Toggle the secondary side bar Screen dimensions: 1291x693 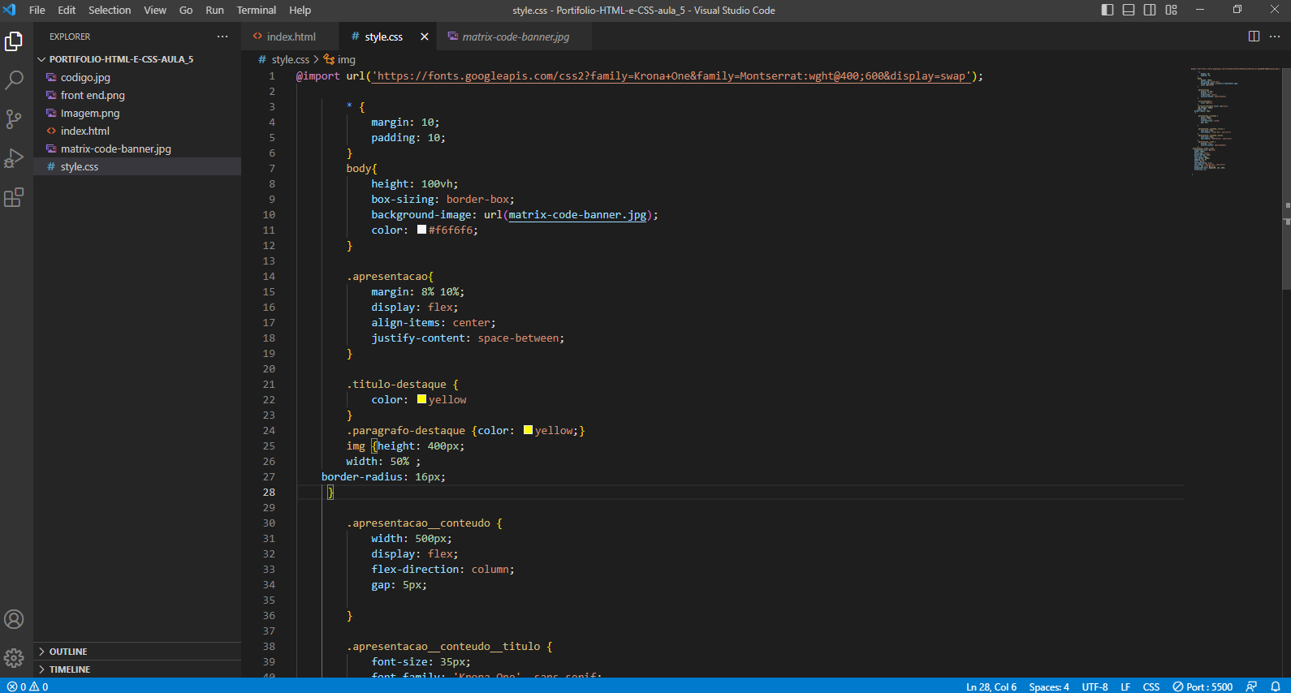tap(1150, 10)
